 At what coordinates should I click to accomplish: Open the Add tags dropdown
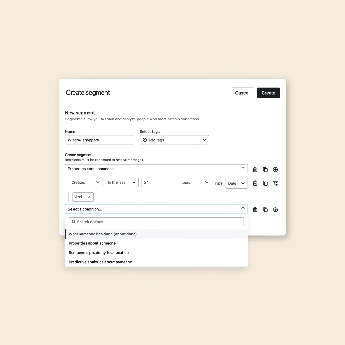point(174,140)
